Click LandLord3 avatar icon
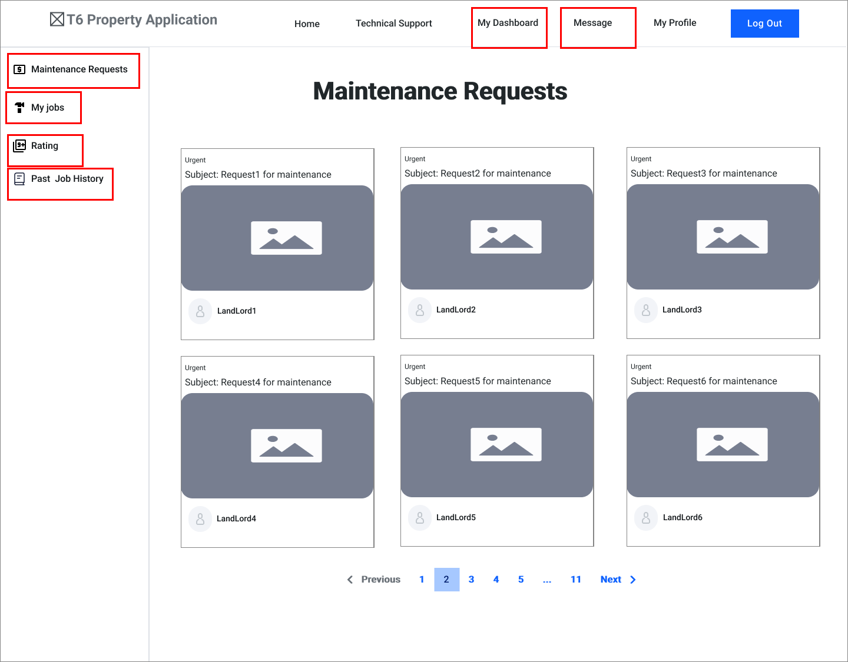The image size is (848, 662). click(x=646, y=310)
